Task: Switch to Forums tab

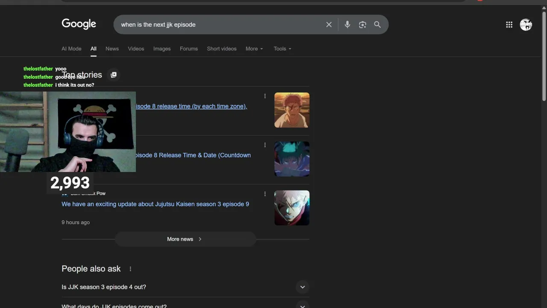Action: pyautogui.click(x=188, y=49)
